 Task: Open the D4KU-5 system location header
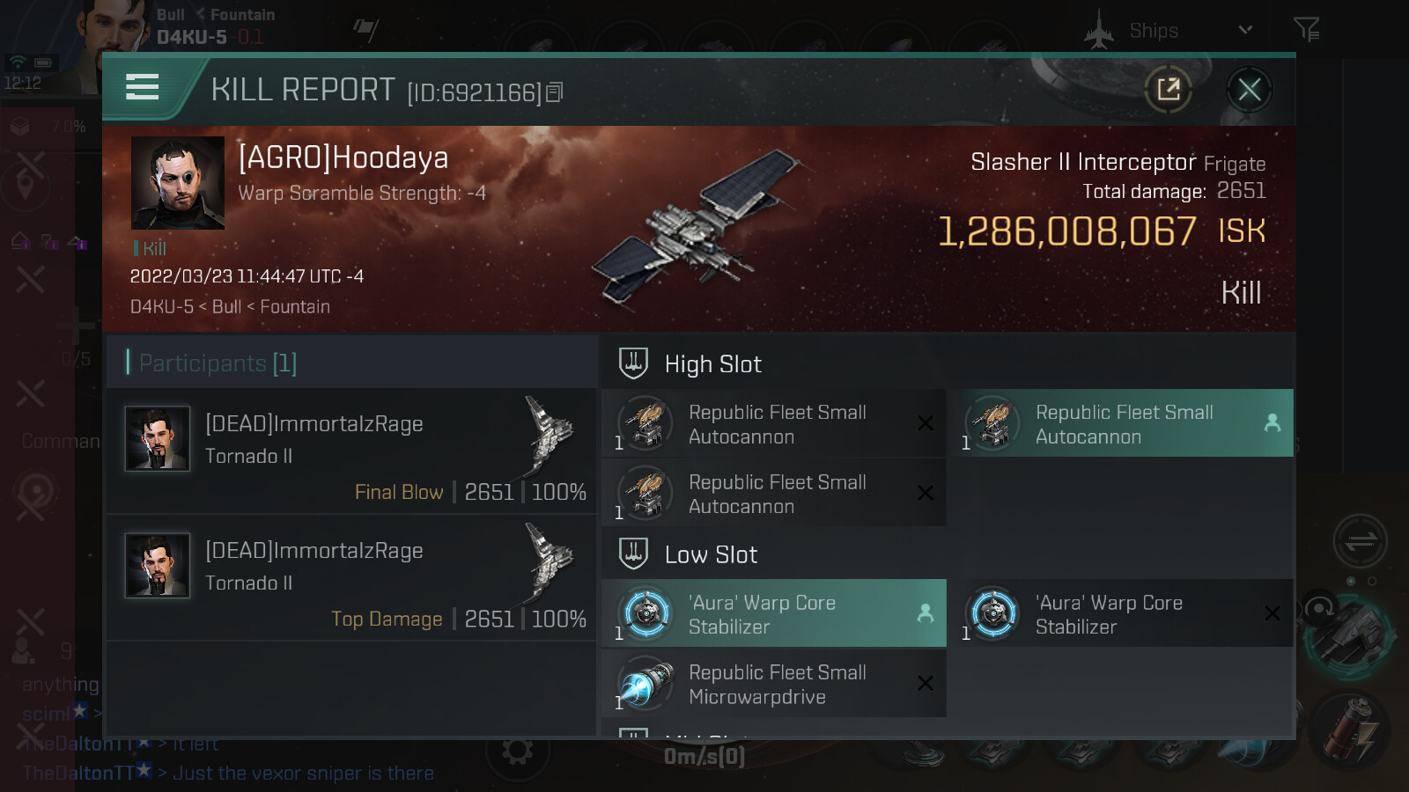(x=191, y=37)
